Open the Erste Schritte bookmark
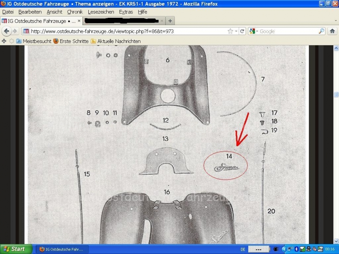The image size is (339, 254). coord(71,41)
